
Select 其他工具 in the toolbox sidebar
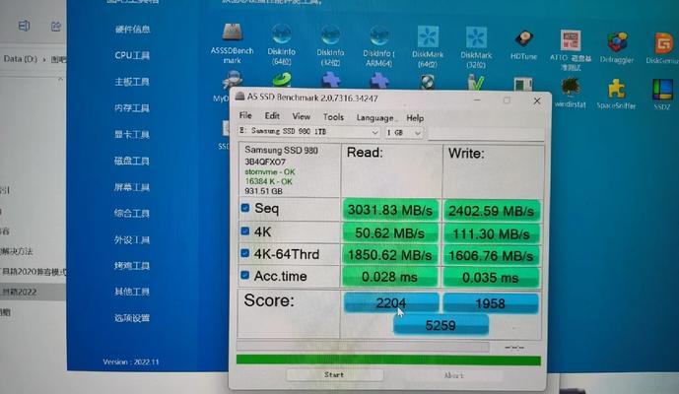[x=132, y=292]
